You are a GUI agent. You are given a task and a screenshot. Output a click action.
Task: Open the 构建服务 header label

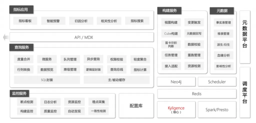tap(169, 10)
